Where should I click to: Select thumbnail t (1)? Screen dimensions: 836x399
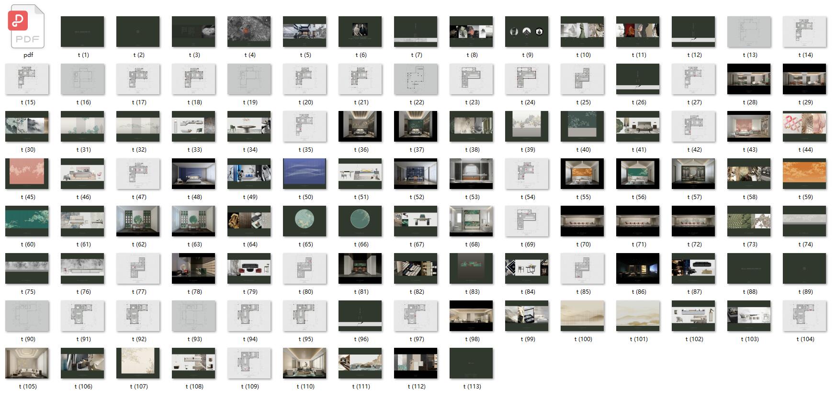click(x=82, y=32)
